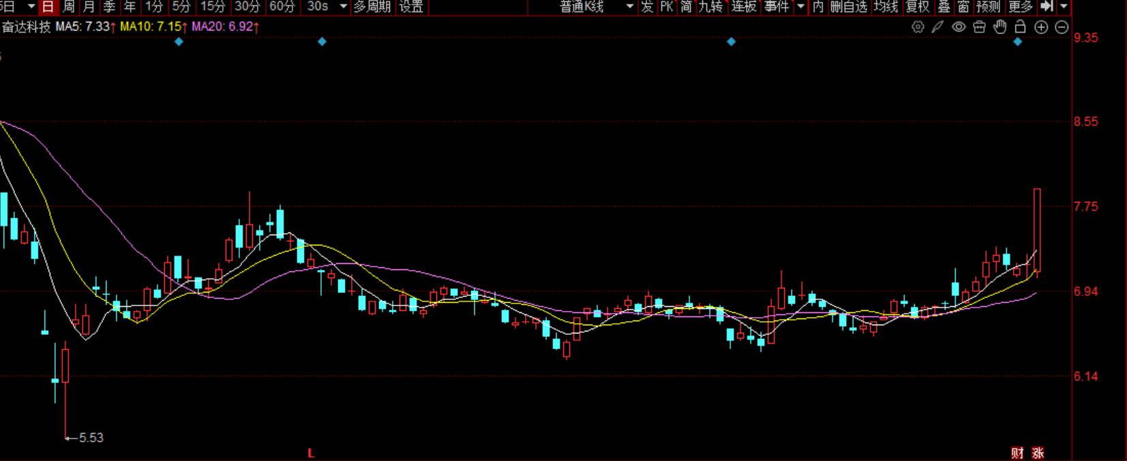Viewport: 1127px width, 461px height.
Task: Click the 6.94 price axis label
Action: (1086, 291)
